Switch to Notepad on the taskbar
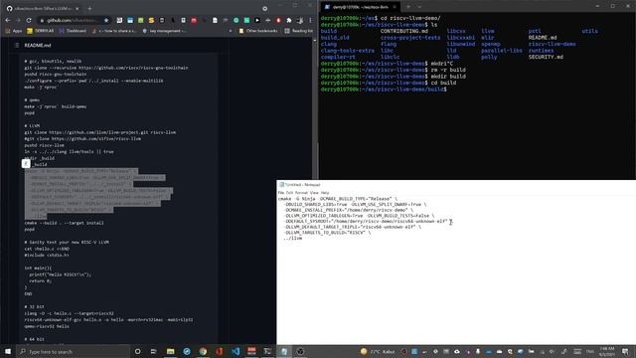The width and height of the screenshot is (636, 358). (284, 351)
